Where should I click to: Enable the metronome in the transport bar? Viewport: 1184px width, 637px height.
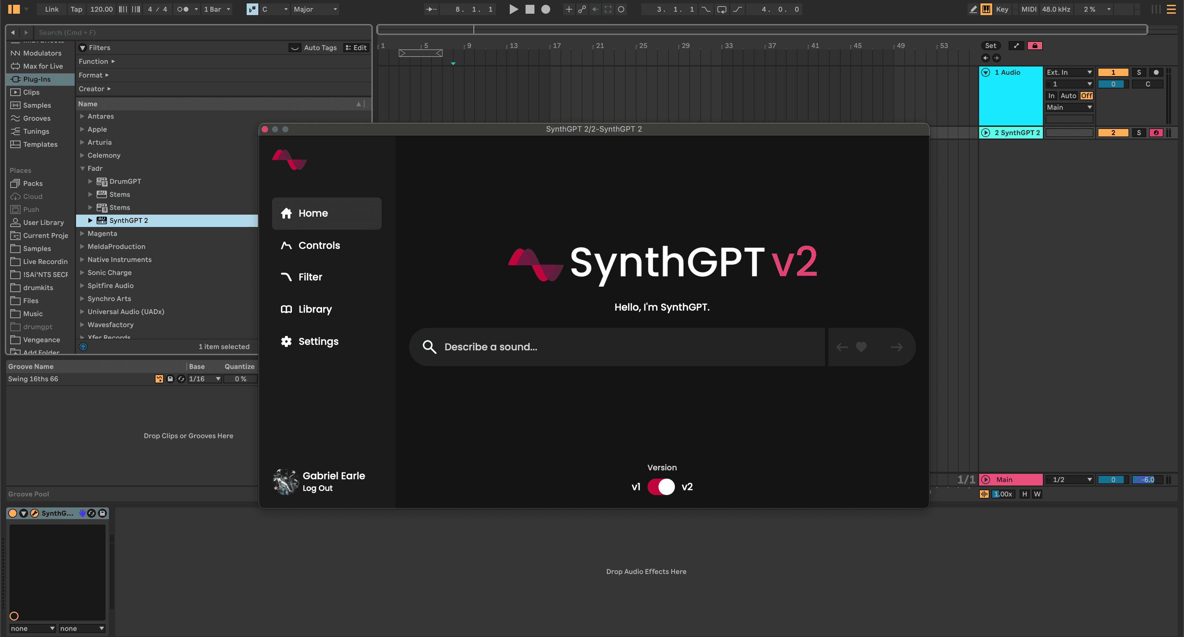tap(183, 9)
